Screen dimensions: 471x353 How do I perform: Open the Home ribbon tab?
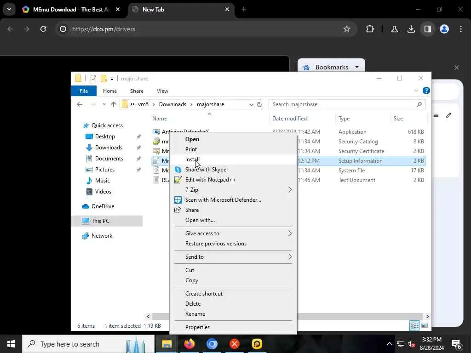tap(110, 91)
